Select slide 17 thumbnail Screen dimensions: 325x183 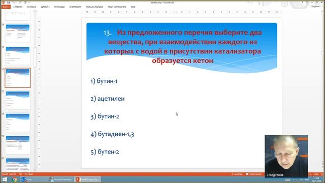click(18, 100)
